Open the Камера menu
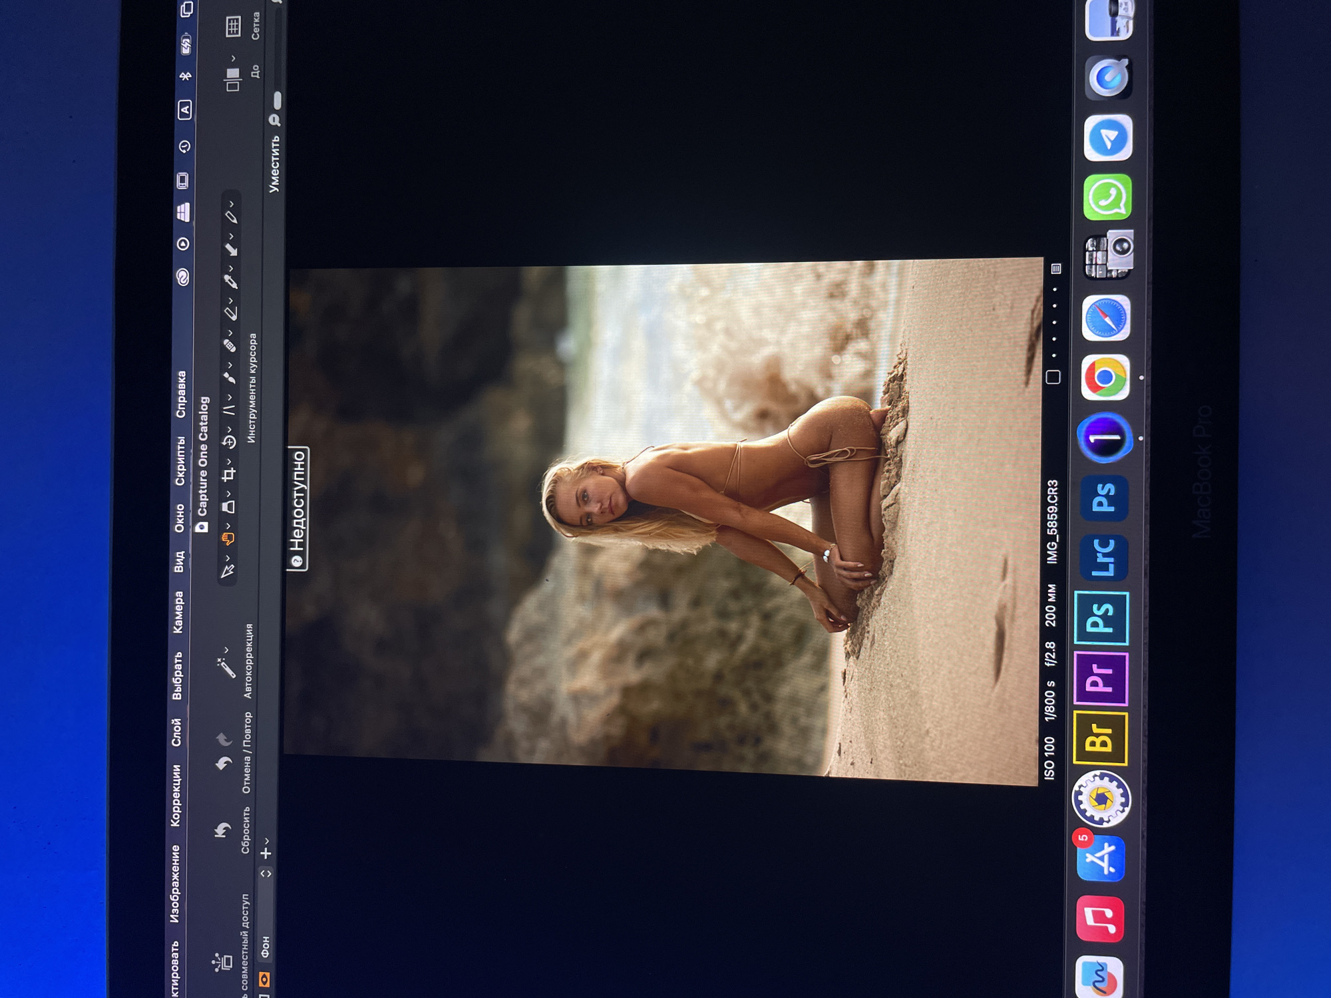The width and height of the screenshot is (1331, 998). [178, 612]
